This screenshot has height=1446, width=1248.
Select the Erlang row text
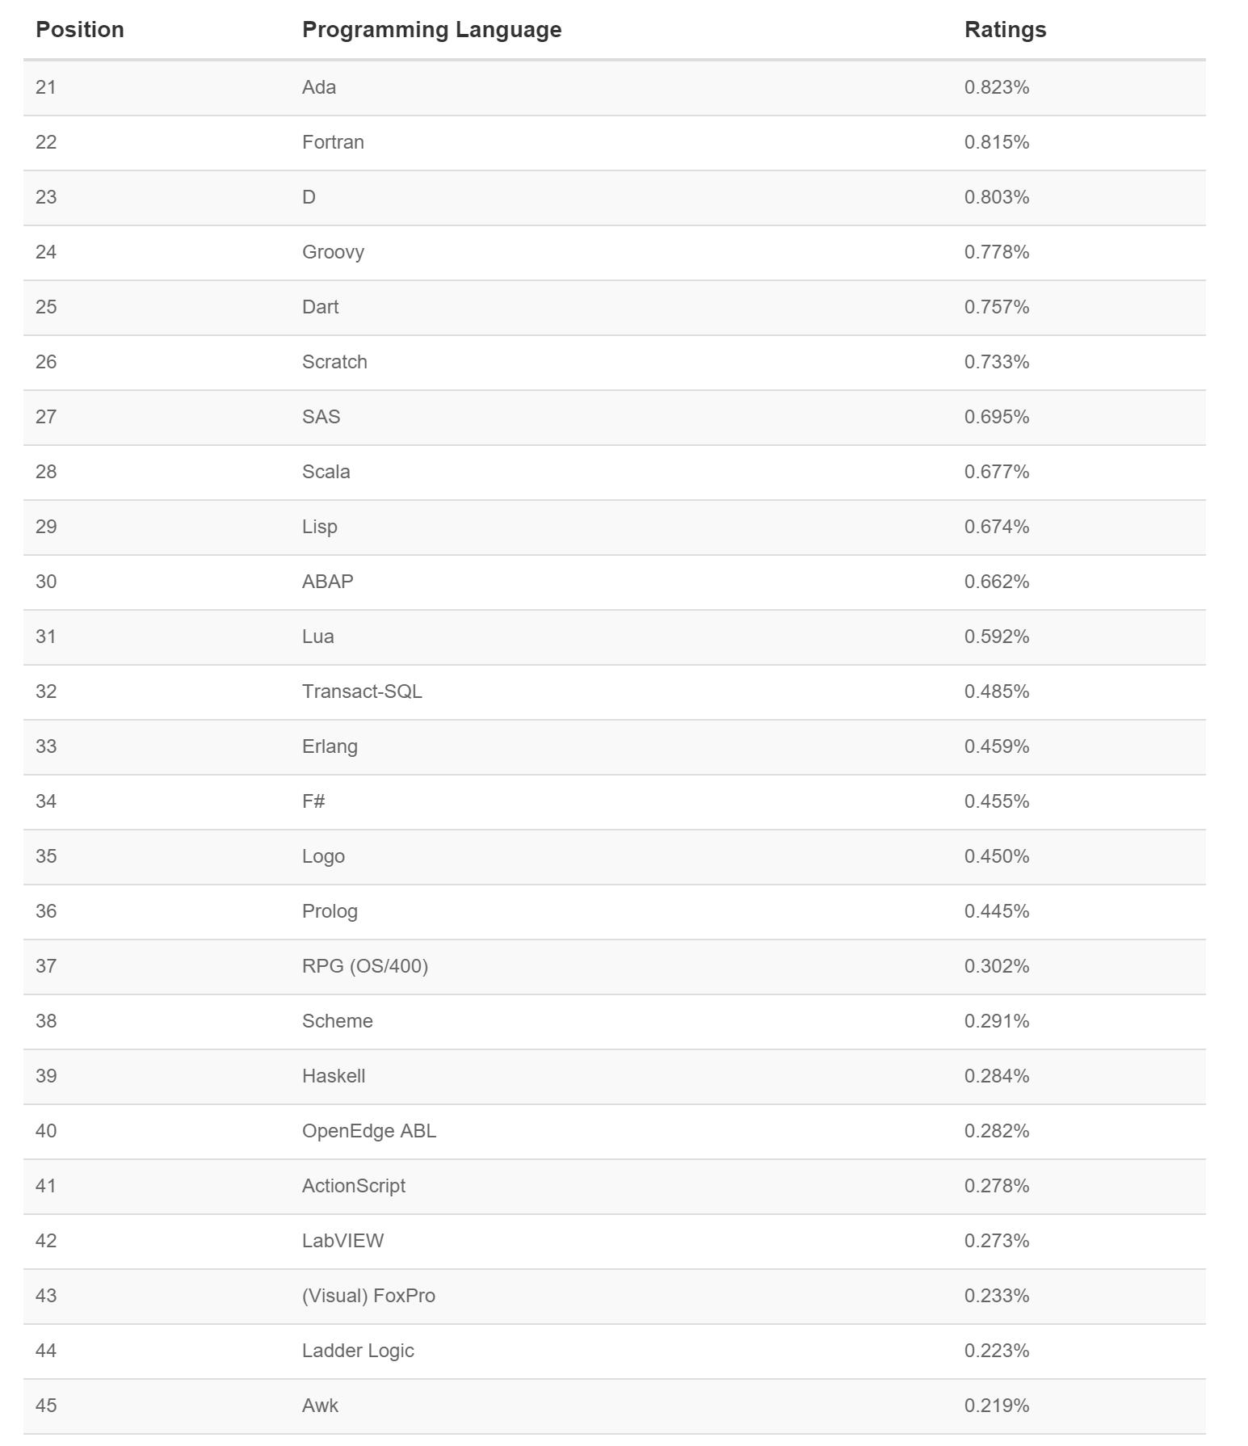pos(330,746)
